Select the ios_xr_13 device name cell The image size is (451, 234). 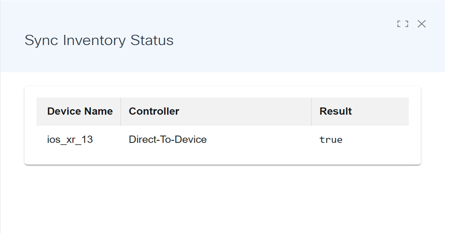[x=70, y=140]
